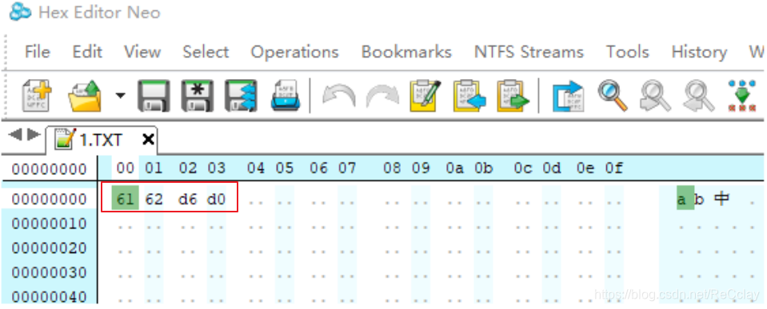Expand the dropdown arrow beside Open folder

(x=120, y=95)
